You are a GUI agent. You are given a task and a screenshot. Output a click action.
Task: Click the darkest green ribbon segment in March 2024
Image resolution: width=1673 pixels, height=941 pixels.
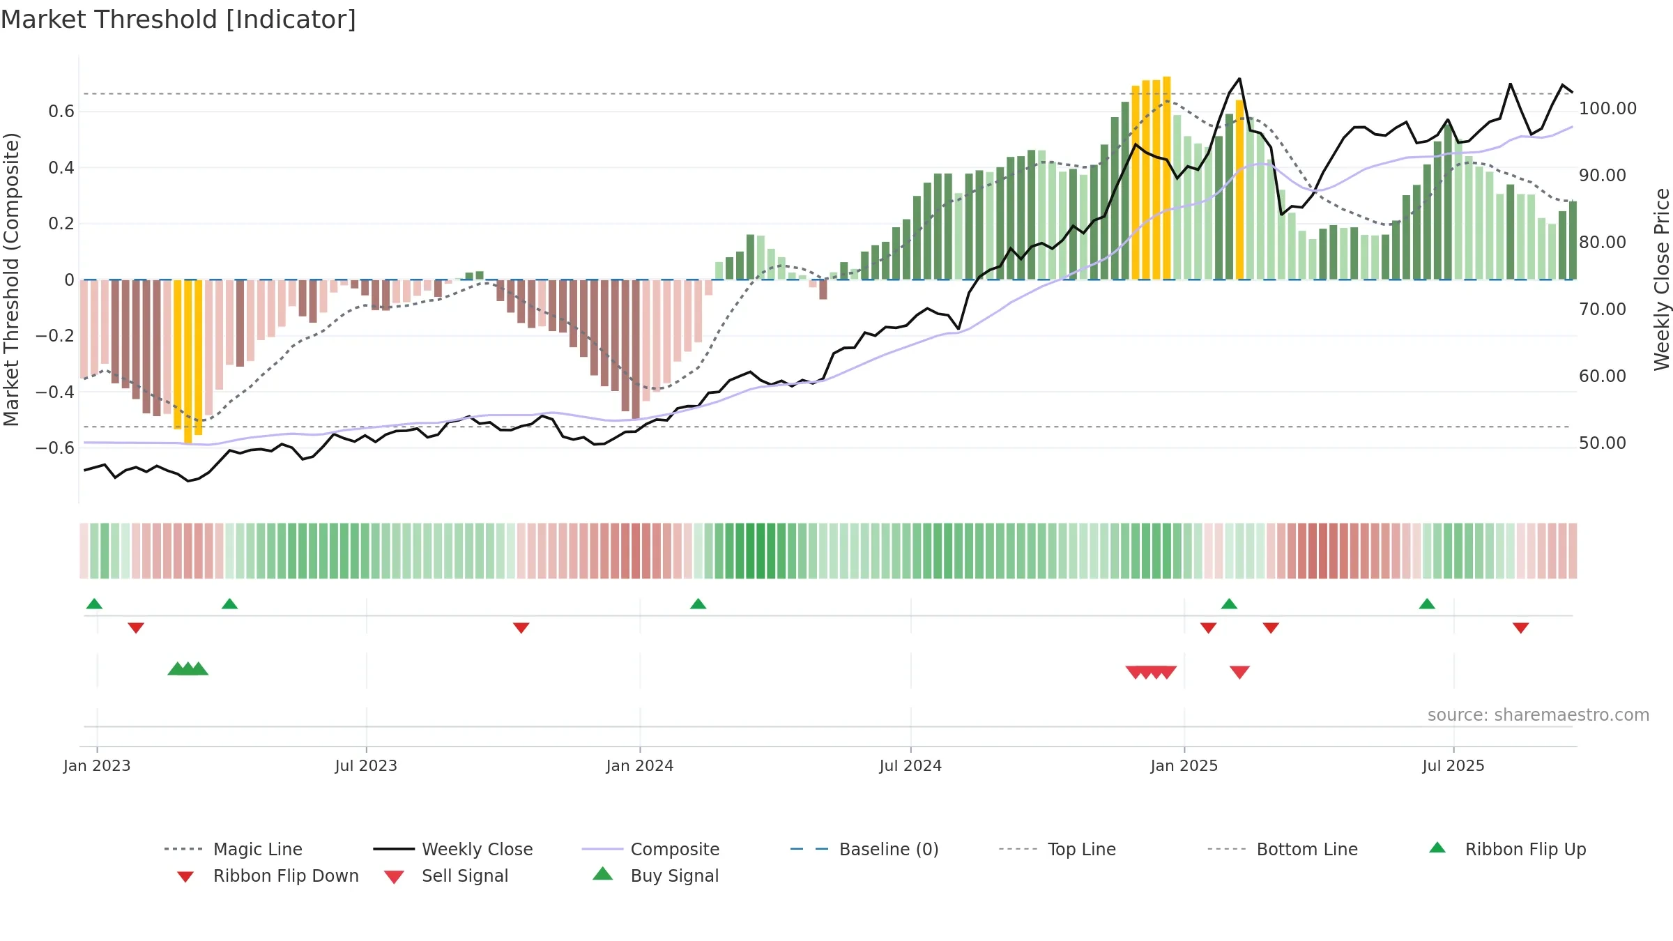tap(750, 551)
